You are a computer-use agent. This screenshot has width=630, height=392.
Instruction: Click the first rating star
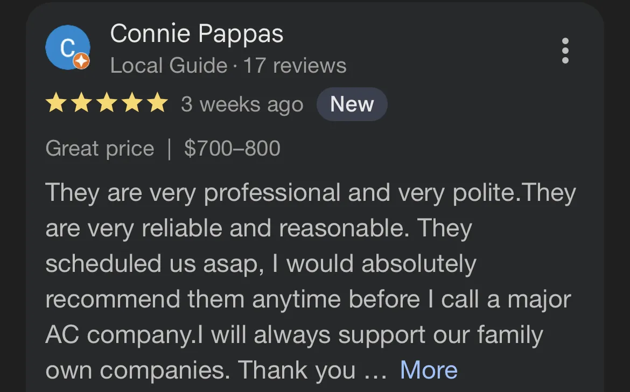coord(56,103)
